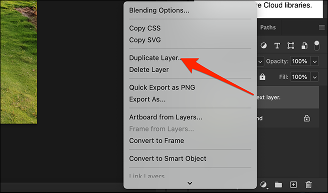Select Convert to Smart Object
Viewport: 328px width, 193px height.
(x=168, y=158)
